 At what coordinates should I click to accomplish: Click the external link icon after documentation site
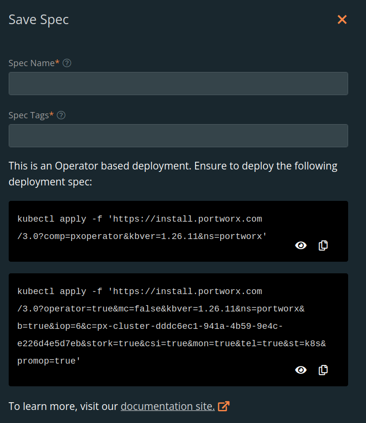[223, 406]
